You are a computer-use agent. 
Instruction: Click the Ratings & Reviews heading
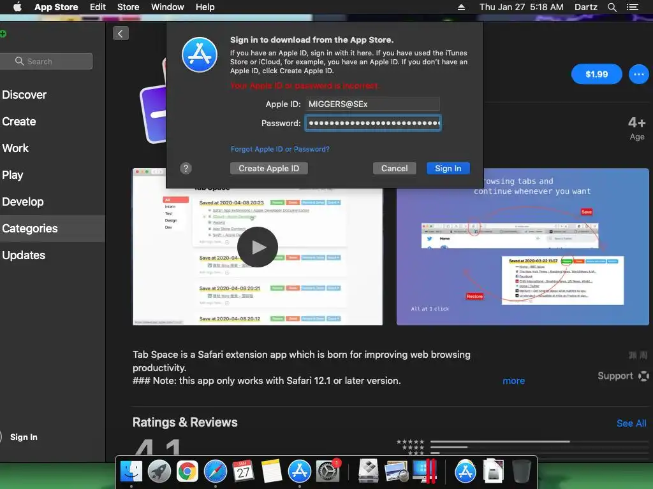185,422
